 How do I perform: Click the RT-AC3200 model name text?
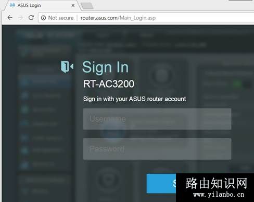pyautogui.click(x=109, y=84)
